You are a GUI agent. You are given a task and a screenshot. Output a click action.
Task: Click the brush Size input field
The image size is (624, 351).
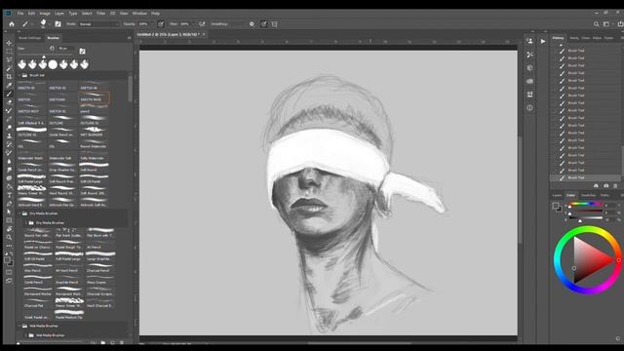tap(66, 48)
